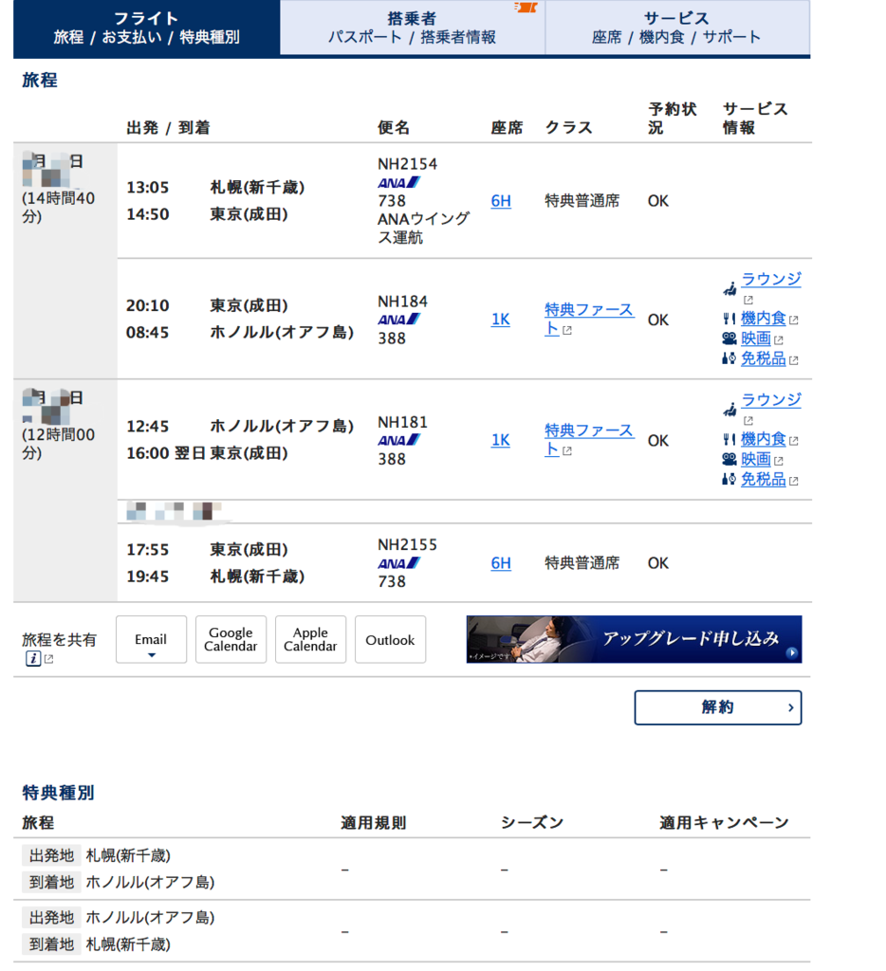Open seat 1K link for NH181
Viewport: 886px width, 971px height.
point(500,440)
